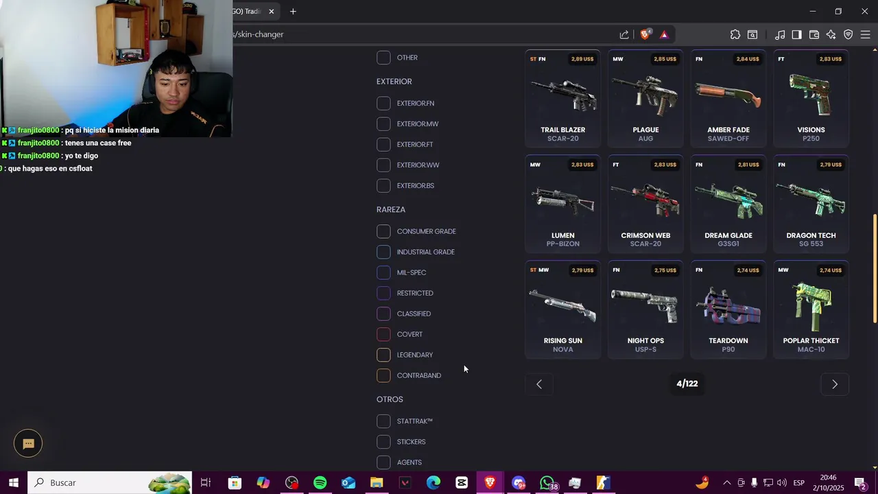Open Microsoft Edge from the taskbar
This screenshot has height=494, width=878.
click(434, 483)
